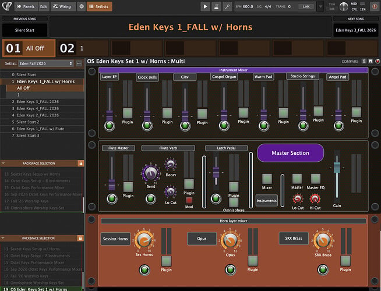Click the Opus orange knob

pyautogui.click(x=230, y=240)
